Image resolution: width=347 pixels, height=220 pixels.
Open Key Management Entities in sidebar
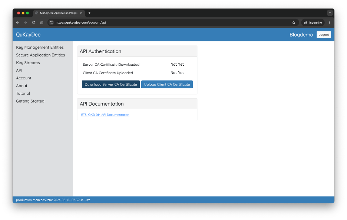click(40, 47)
